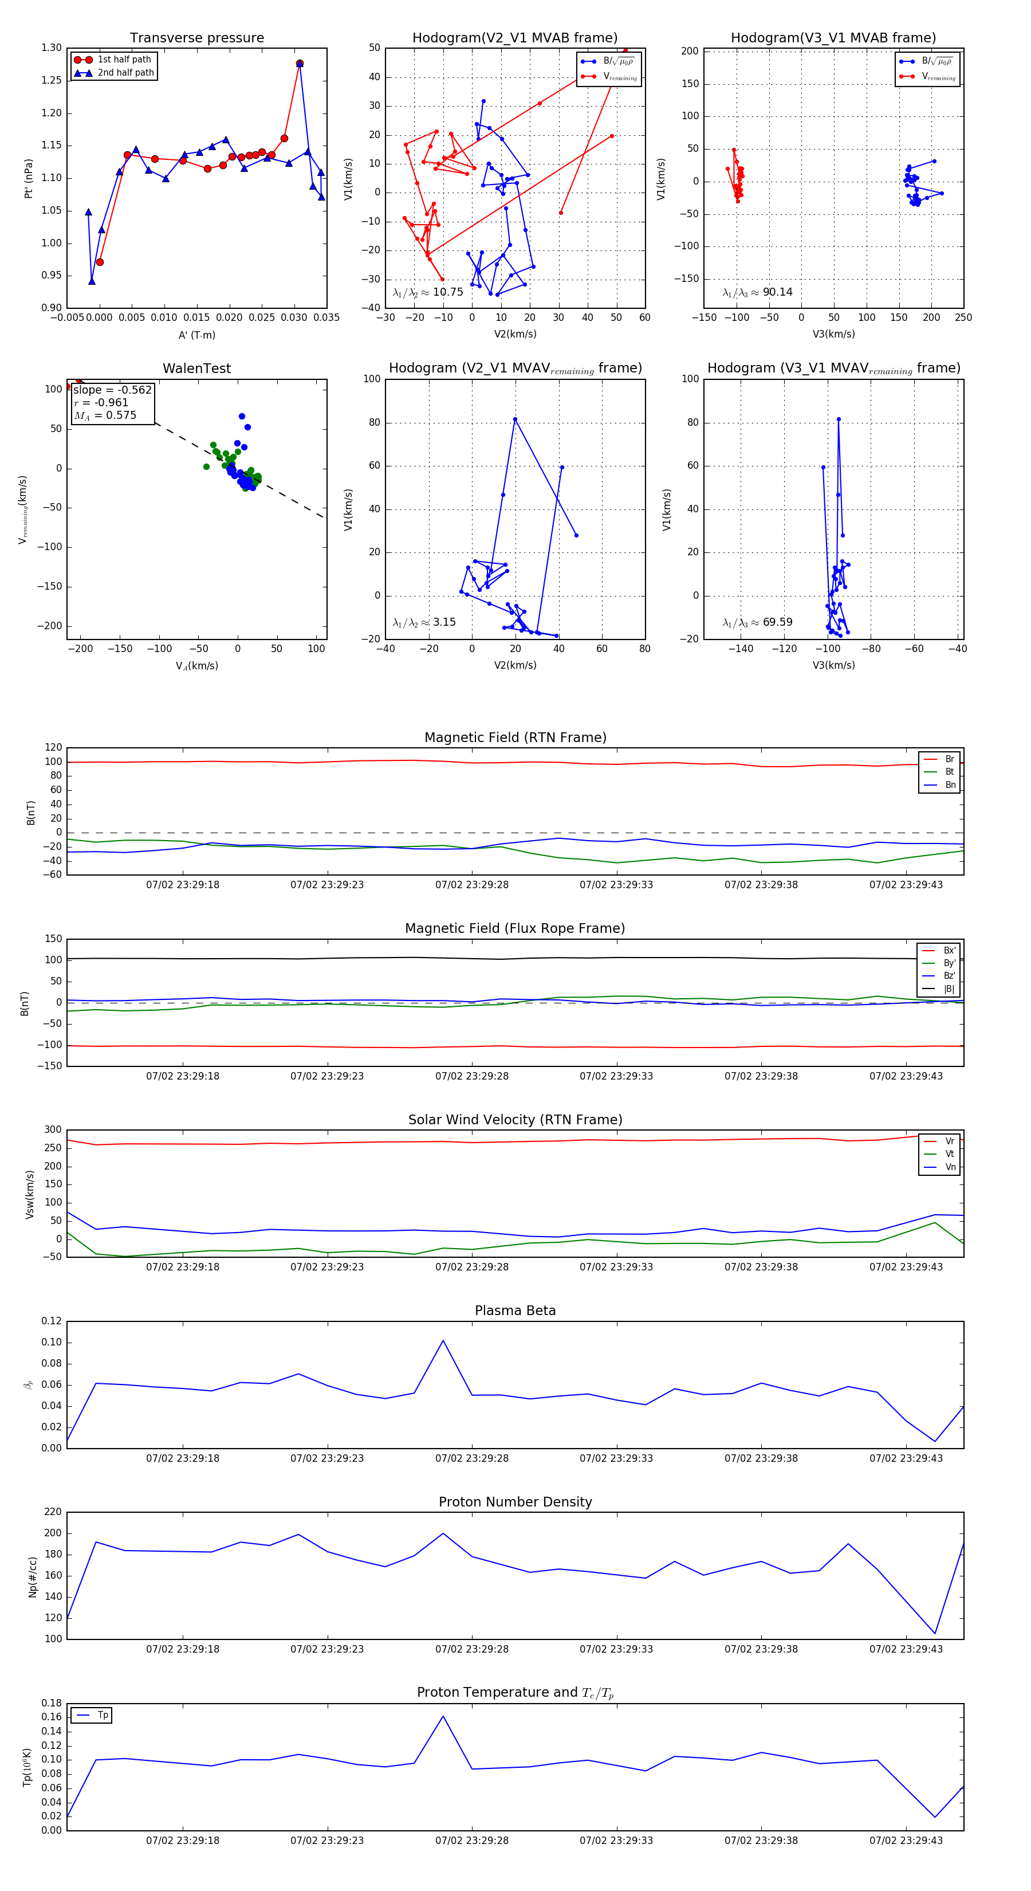Click the black |B| legend entry
This screenshot has height=1891, width=1031.
point(939,989)
